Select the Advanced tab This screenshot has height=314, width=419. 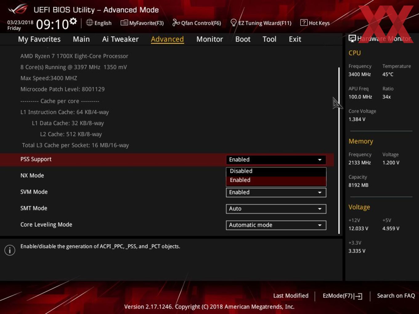coord(167,39)
